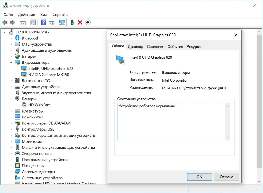This screenshot has width=263, height=193.
Task: Open the Справка menu
Action: 60,15
